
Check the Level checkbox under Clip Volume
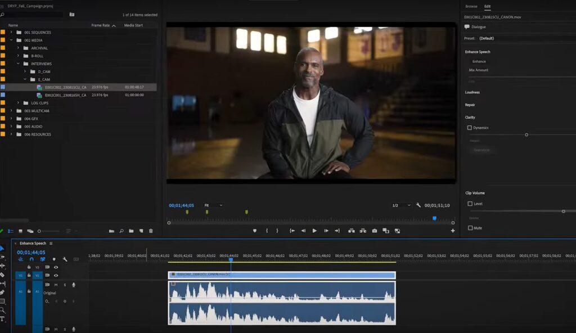click(x=470, y=203)
